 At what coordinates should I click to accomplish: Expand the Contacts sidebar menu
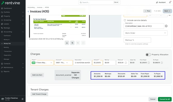pos(23,64)
